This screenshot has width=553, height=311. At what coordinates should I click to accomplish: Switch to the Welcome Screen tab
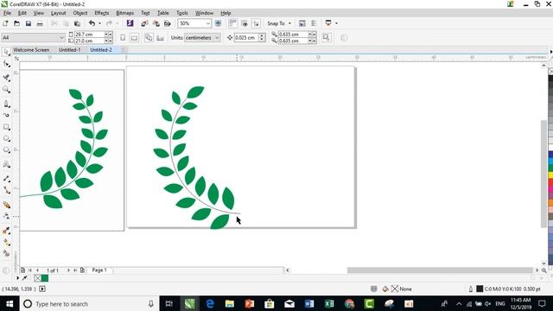tap(31, 50)
